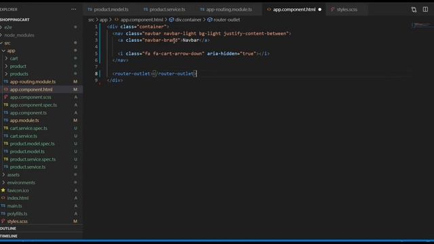This screenshot has height=244, width=434.
Task: Open favicon.ico file
Action: (x=18, y=190)
